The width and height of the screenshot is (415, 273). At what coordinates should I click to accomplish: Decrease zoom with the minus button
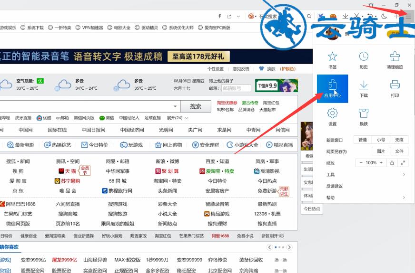361,163
